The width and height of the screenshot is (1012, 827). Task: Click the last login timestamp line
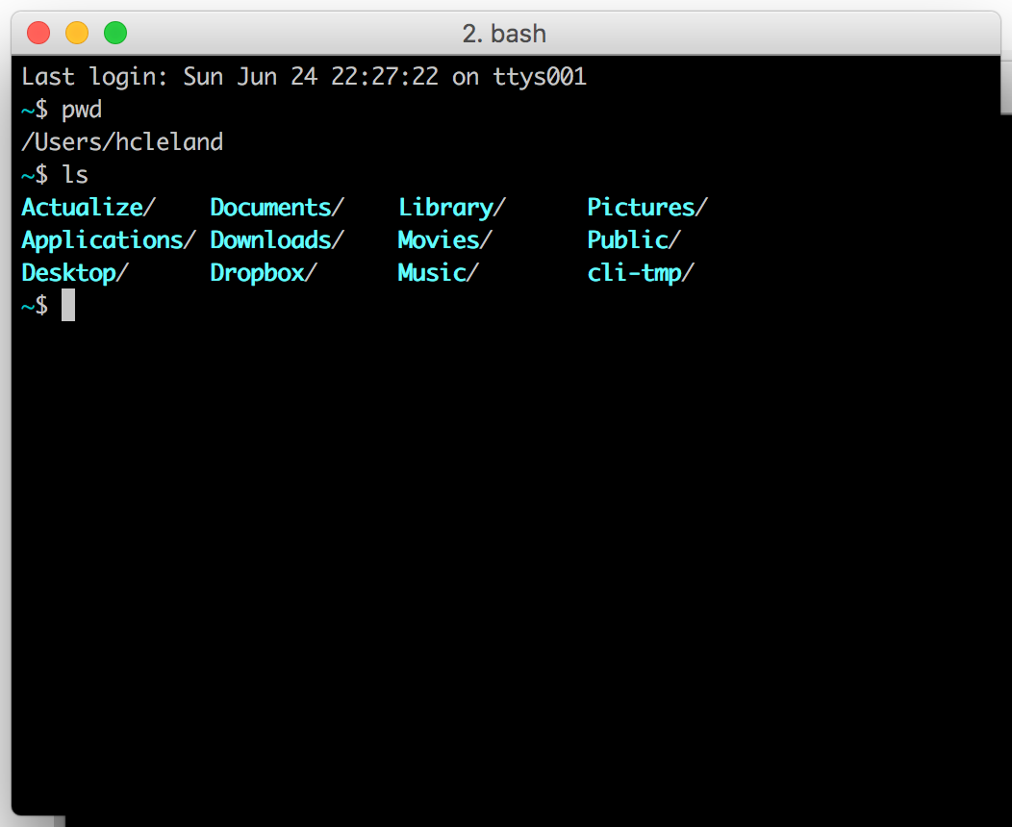tap(301, 76)
